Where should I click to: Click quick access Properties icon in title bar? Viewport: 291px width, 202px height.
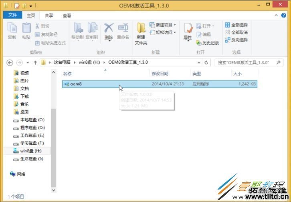click(17, 6)
